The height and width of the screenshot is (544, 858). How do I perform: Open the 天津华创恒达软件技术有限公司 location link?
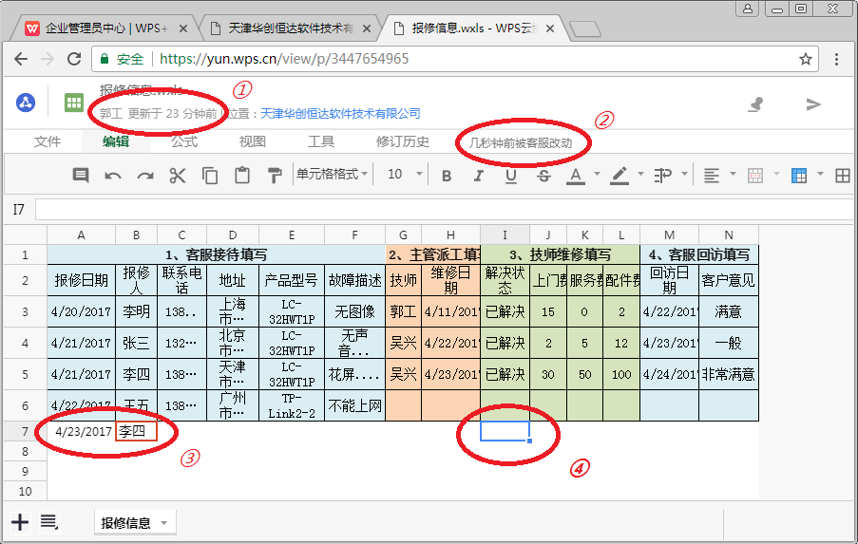click(340, 113)
